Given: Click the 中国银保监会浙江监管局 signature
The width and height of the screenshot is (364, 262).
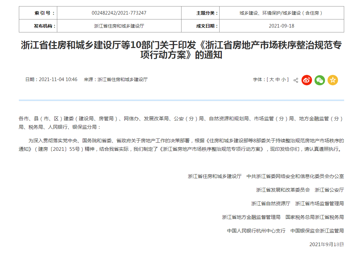Looking at the screenshot, I should 317,231.
